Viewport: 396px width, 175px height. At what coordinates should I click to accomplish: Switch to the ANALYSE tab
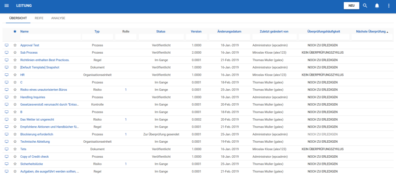(58, 18)
